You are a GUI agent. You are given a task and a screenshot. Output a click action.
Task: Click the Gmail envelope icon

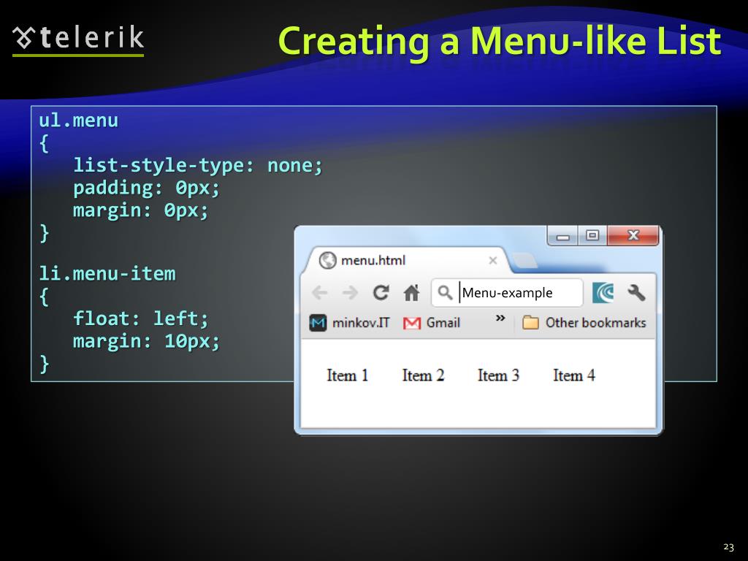412,324
